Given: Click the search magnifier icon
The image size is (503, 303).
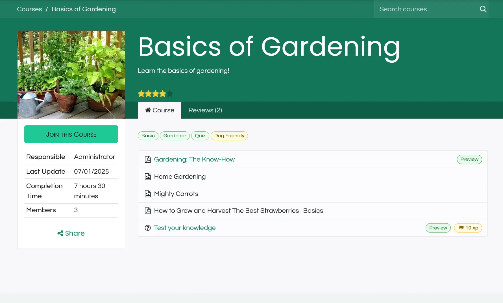Looking at the screenshot, I should pos(483,9).
